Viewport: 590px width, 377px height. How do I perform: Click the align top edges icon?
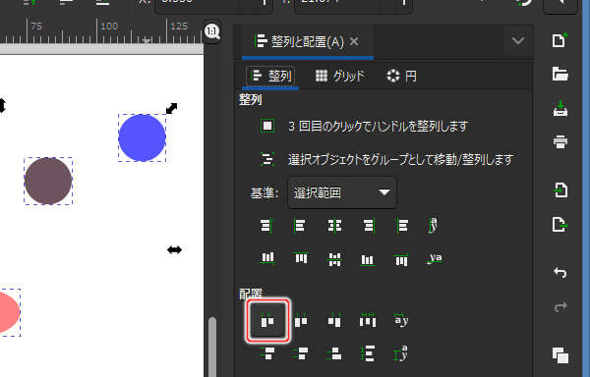(x=300, y=258)
